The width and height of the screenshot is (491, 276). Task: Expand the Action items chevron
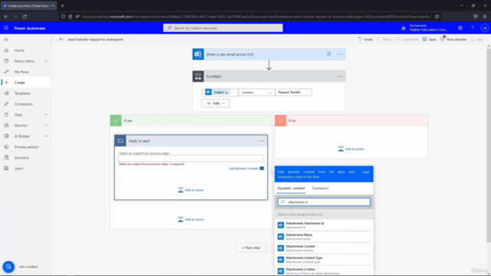(x=46, y=61)
